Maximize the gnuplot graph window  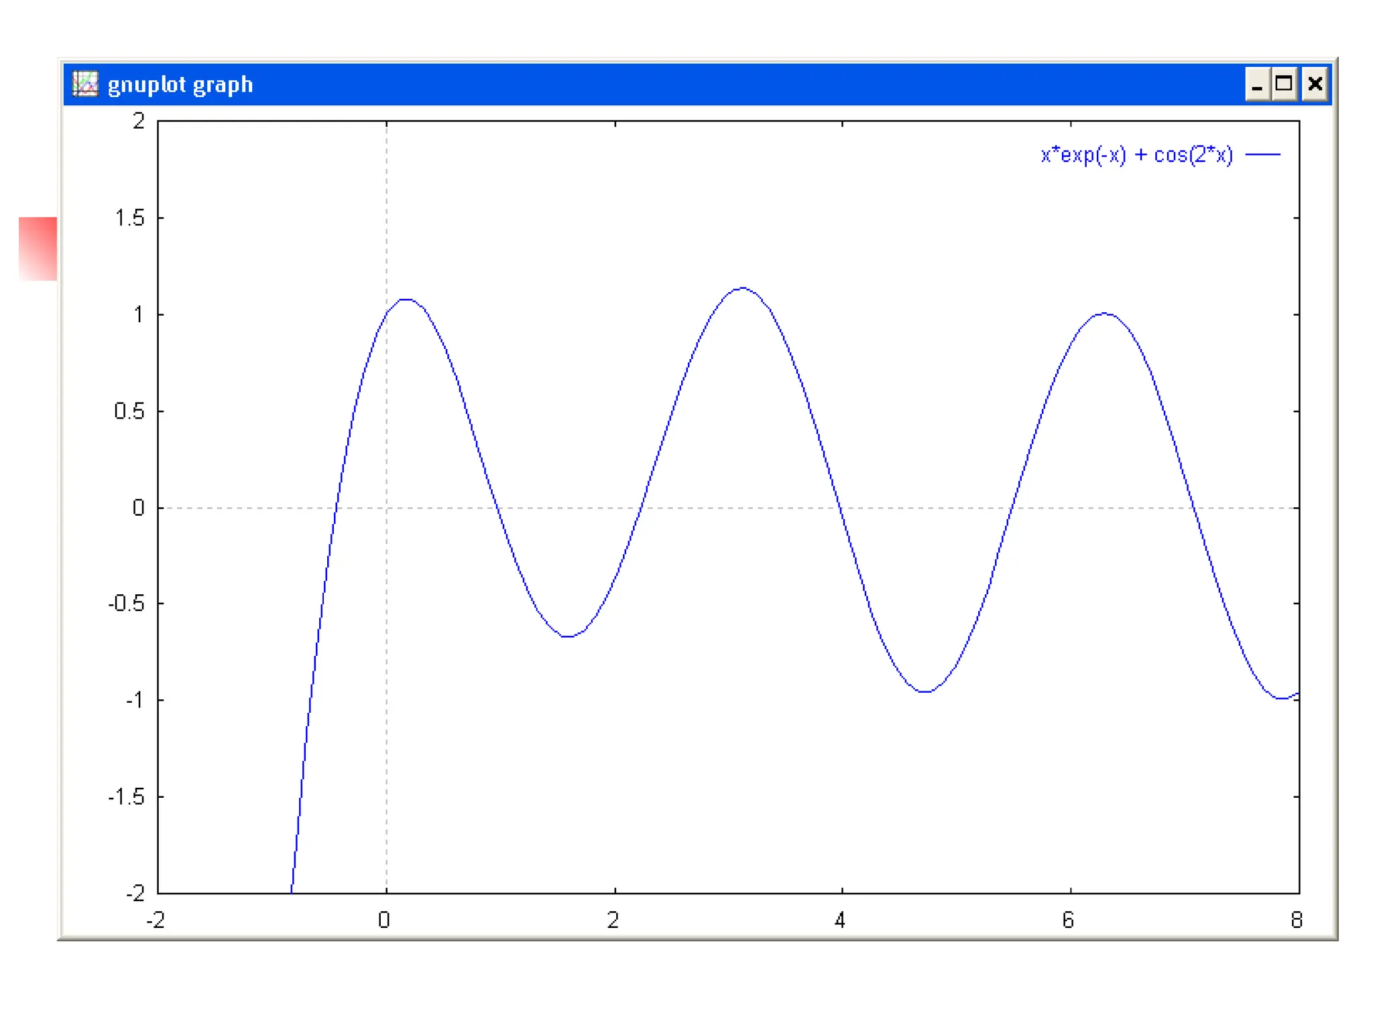point(1284,84)
